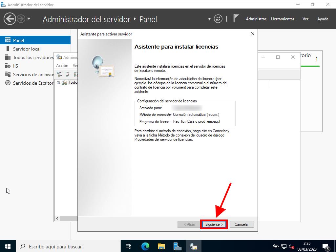The image size is (336, 252).
Task: Expand the Todos tree node plus sign
Action: 58,83
